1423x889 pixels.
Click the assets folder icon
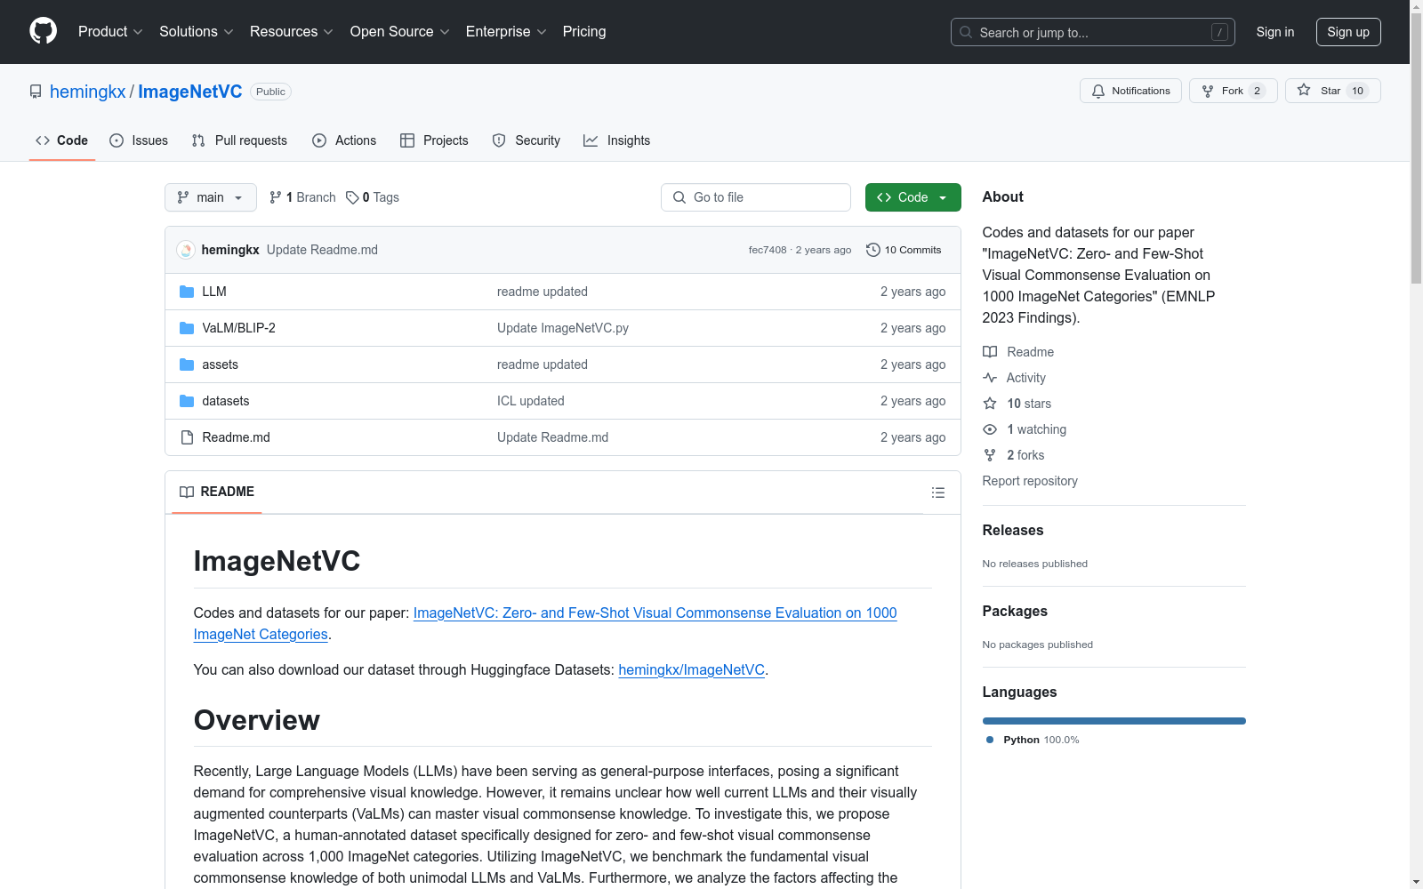click(187, 364)
